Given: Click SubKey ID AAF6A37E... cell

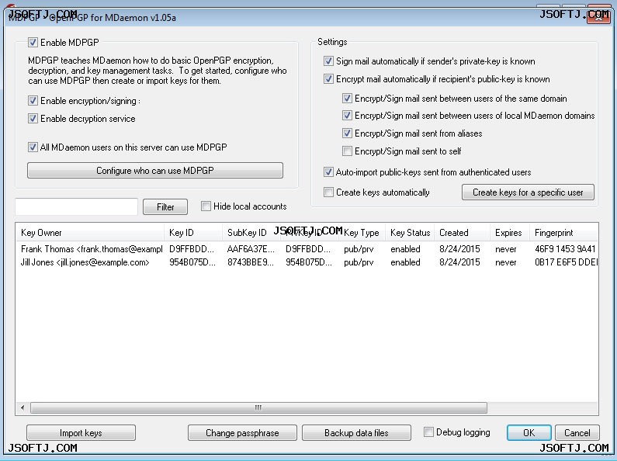Looking at the screenshot, I should pyautogui.click(x=251, y=249).
